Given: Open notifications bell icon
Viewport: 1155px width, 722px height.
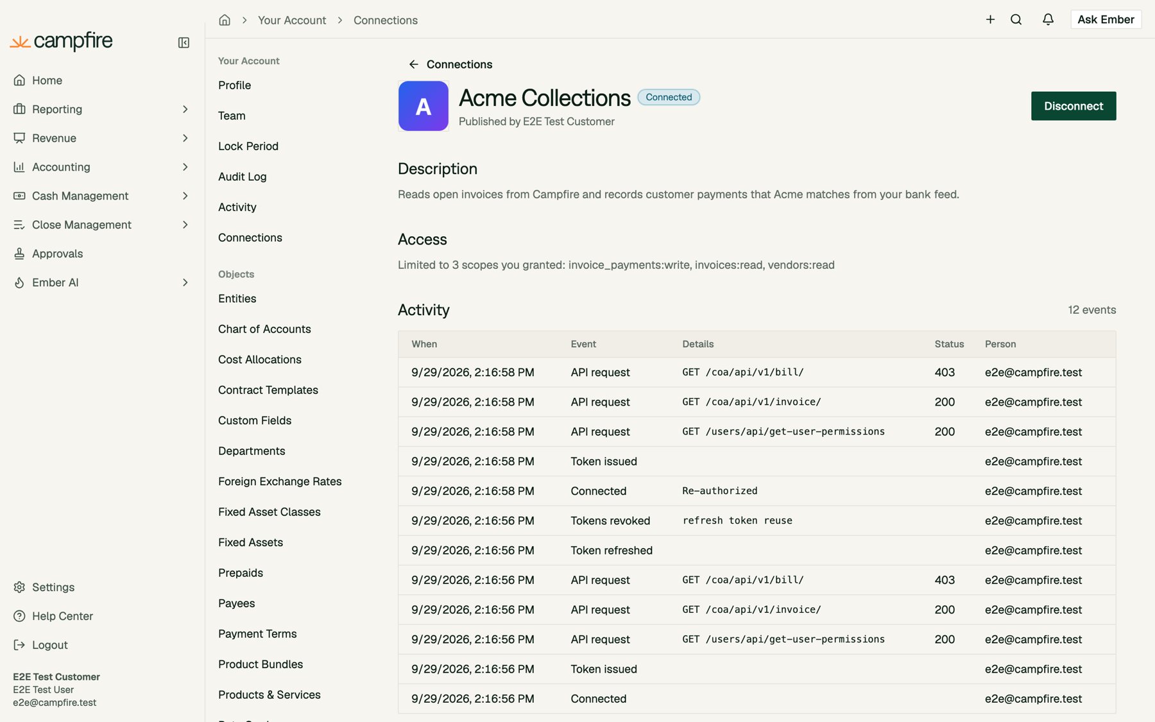Looking at the screenshot, I should click(1048, 19).
